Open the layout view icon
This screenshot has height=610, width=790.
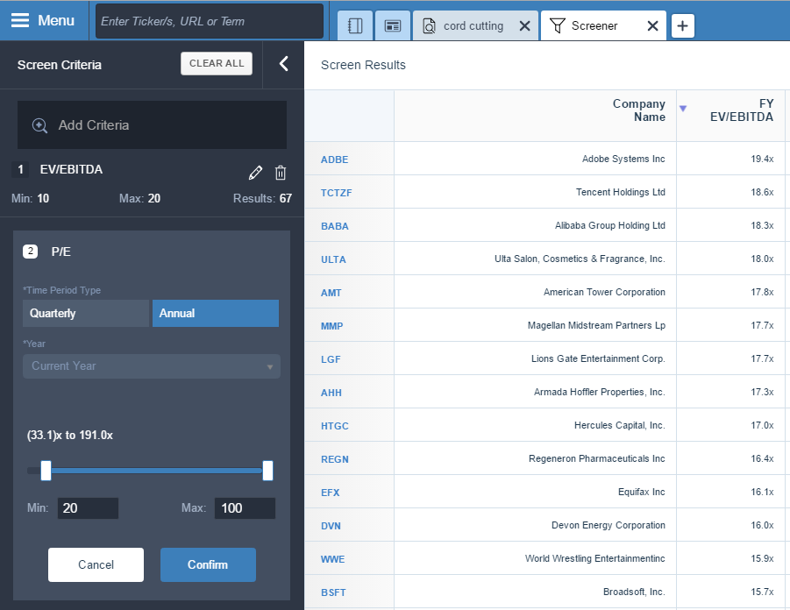[x=393, y=25]
